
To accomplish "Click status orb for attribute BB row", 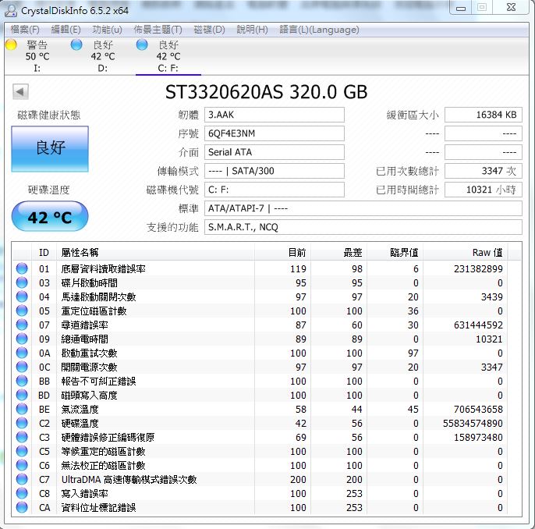I will 22,381.
